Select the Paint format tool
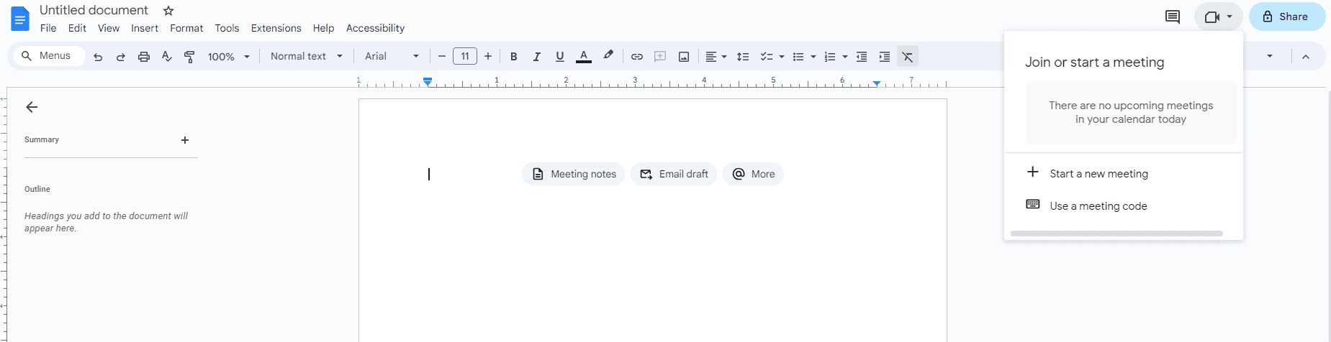Image resolution: width=1331 pixels, height=342 pixels. click(x=190, y=57)
